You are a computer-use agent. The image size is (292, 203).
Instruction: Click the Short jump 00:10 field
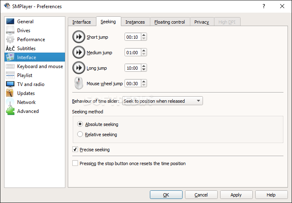pos(133,37)
